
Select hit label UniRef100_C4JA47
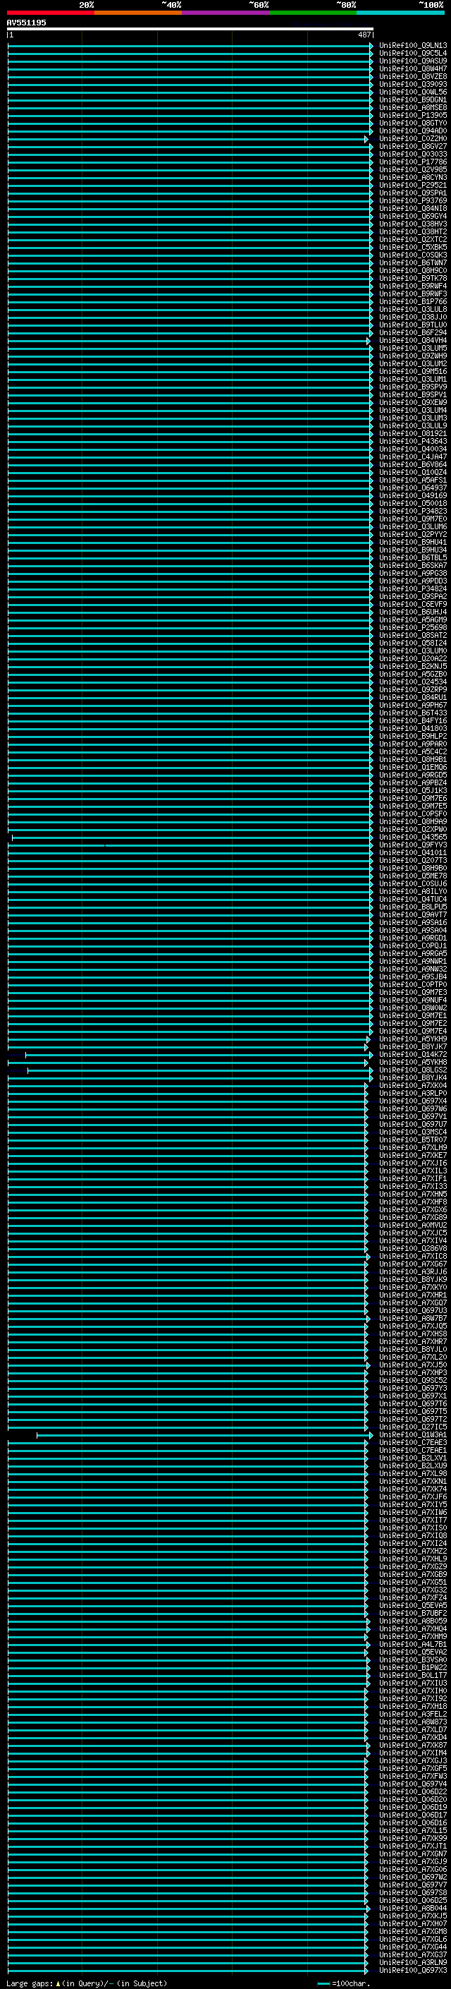(412, 457)
